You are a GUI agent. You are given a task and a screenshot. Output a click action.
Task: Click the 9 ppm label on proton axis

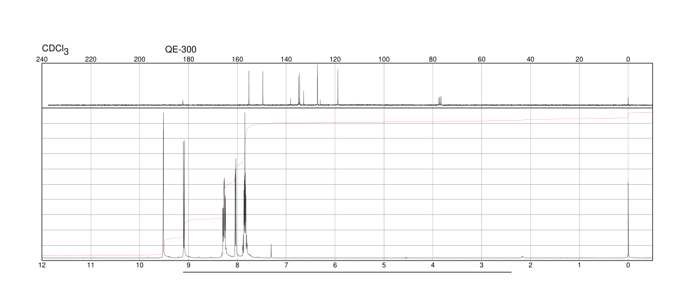(188, 265)
